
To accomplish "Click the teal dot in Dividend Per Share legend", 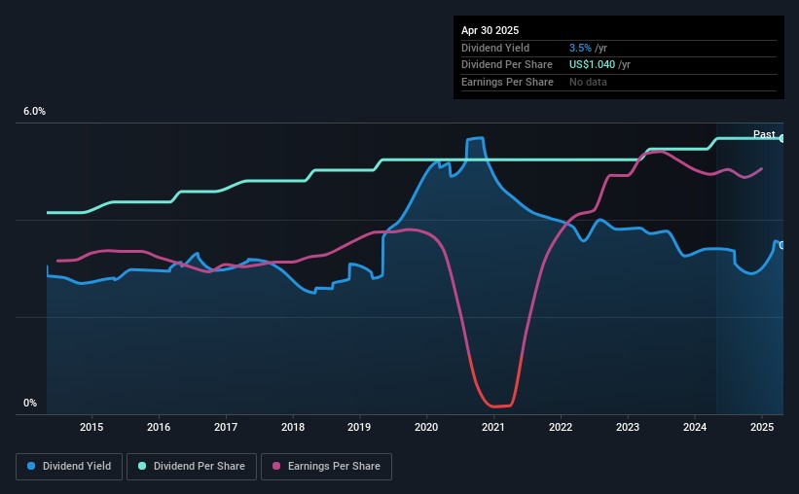I will tap(142, 467).
